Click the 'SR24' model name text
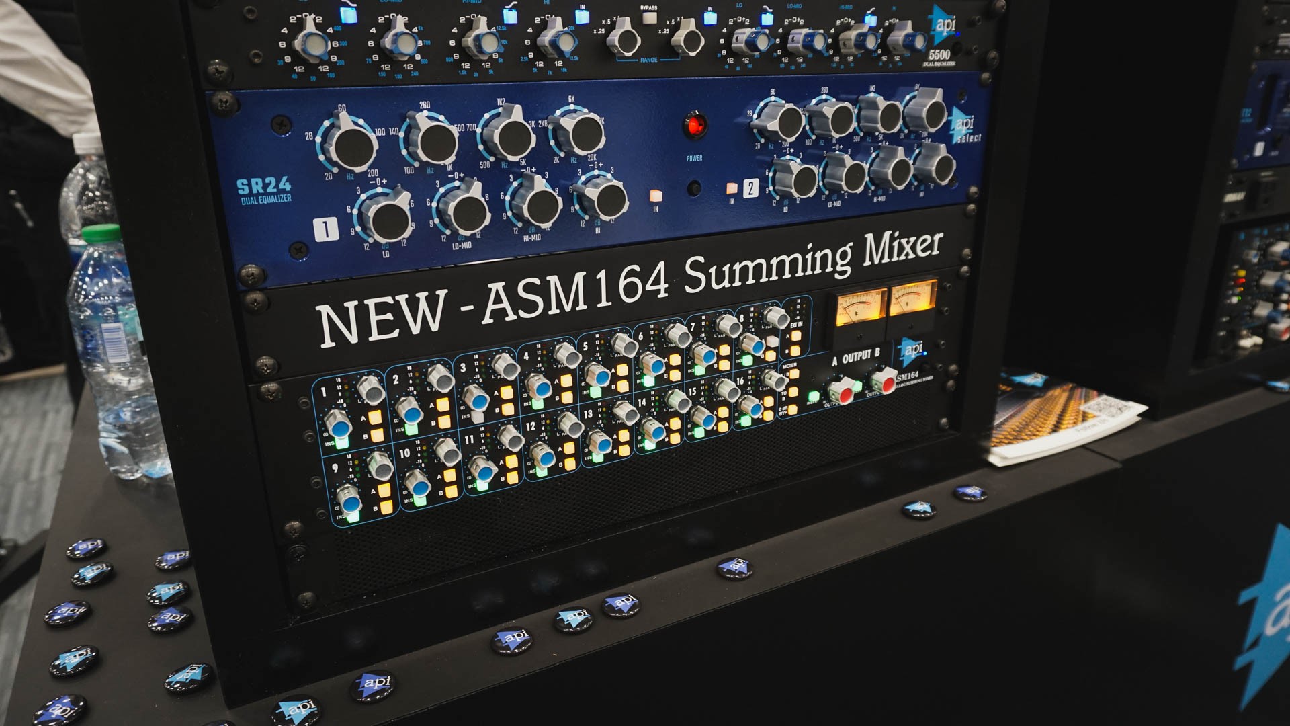The image size is (1290, 726). click(x=264, y=186)
